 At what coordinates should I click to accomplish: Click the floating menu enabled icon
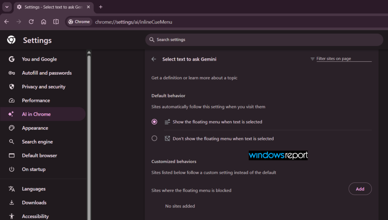167,122
